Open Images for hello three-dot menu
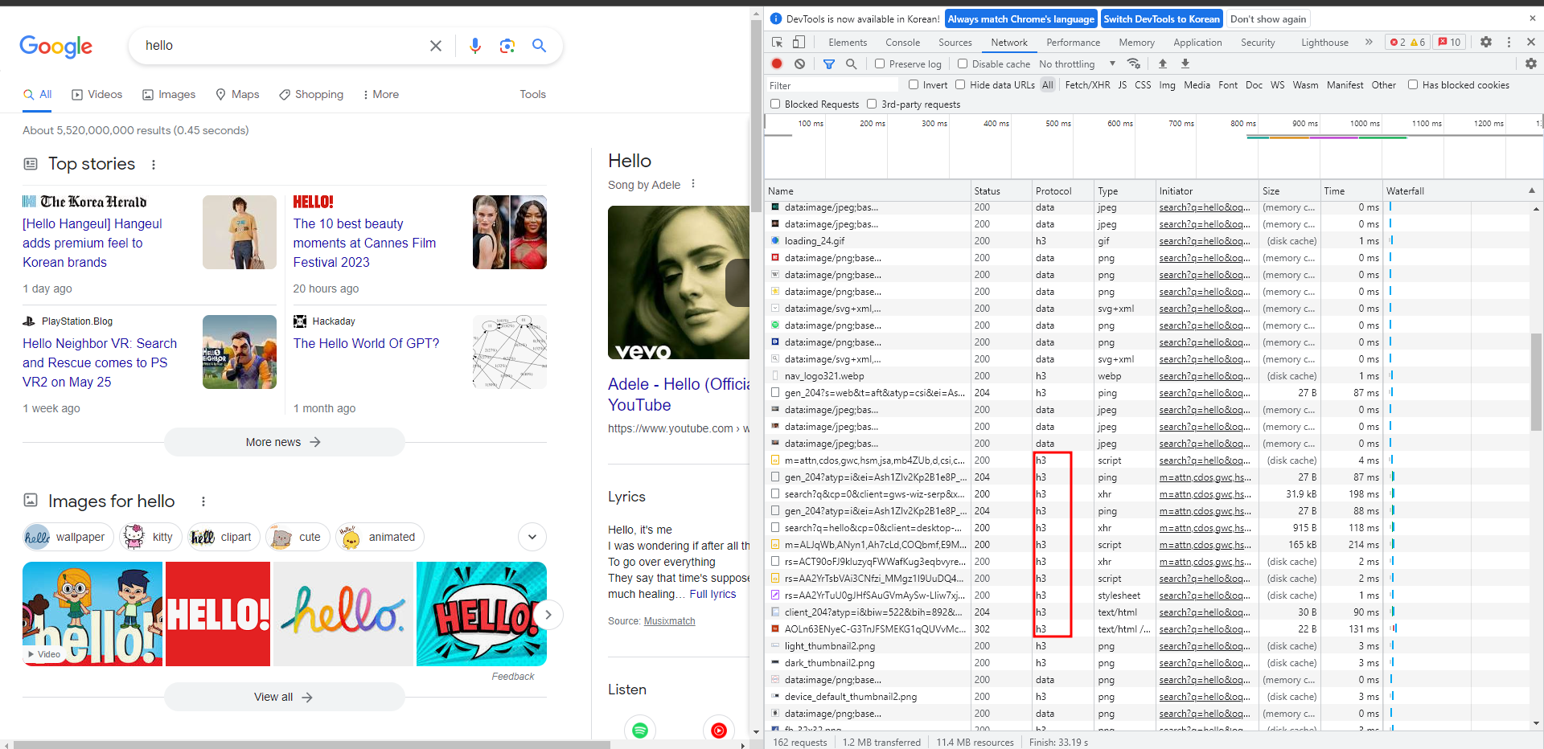Image resolution: width=1544 pixels, height=749 pixels. pyautogui.click(x=203, y=501)
